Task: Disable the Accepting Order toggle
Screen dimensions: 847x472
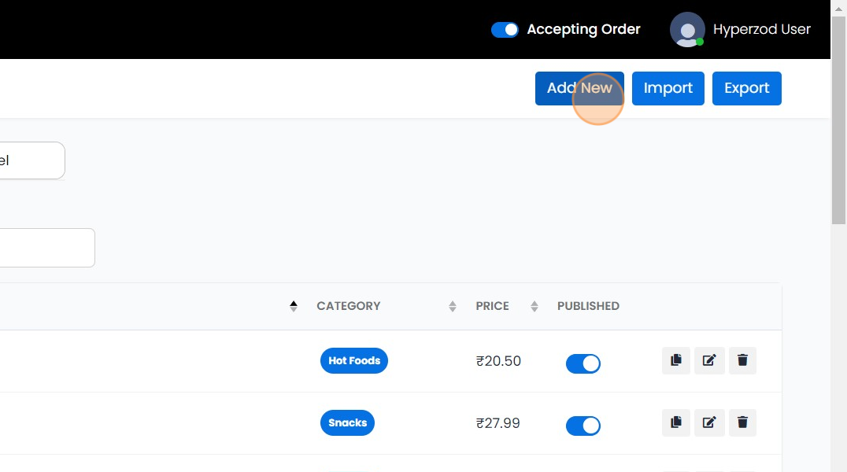Action: coord(504,29)
